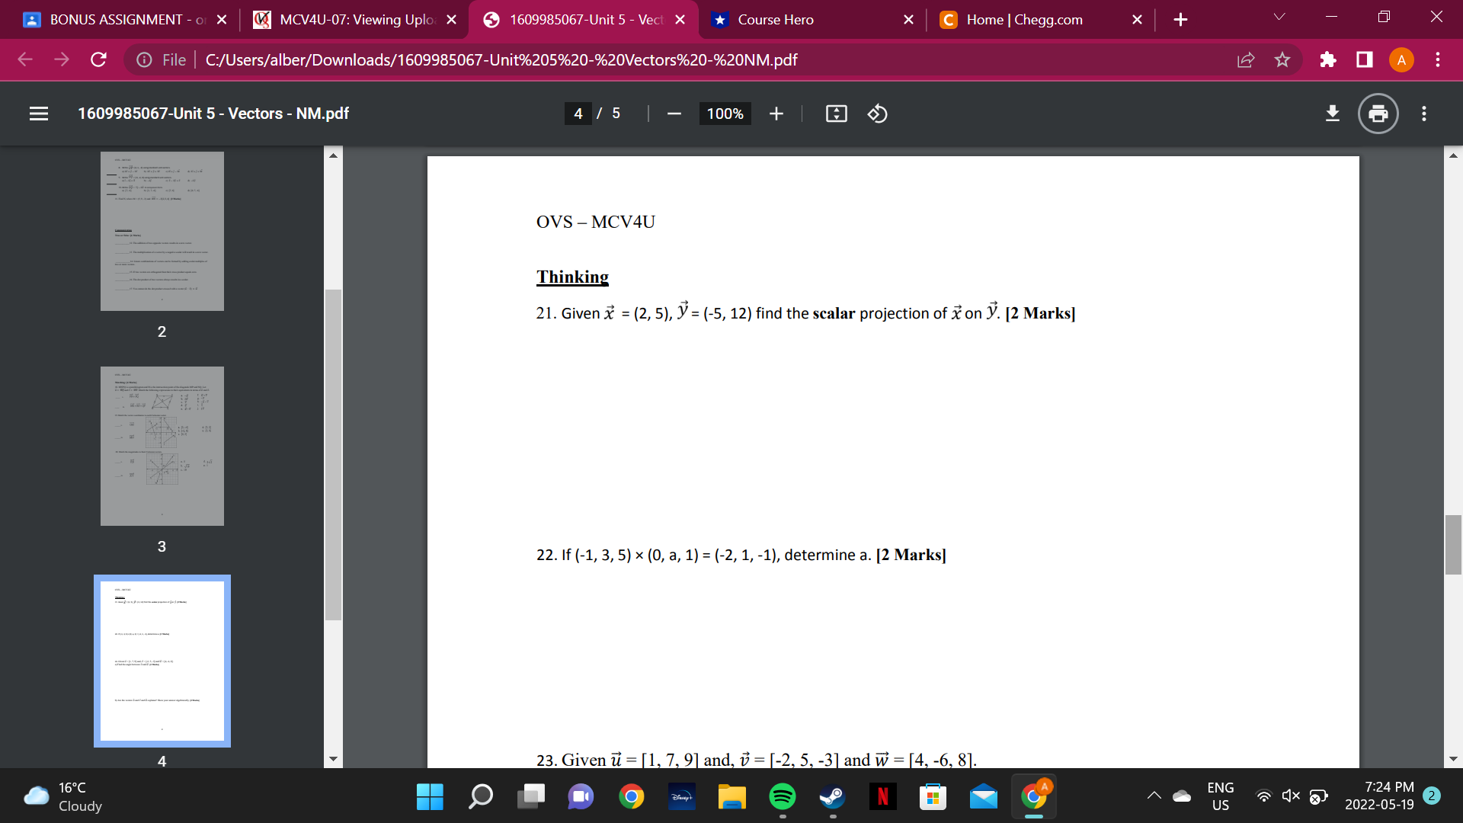Screen dimensions: 1463x823
Task: Switch to the Home Chegg.com tab
Action: pyautogui.click(x=1021, y=20)
